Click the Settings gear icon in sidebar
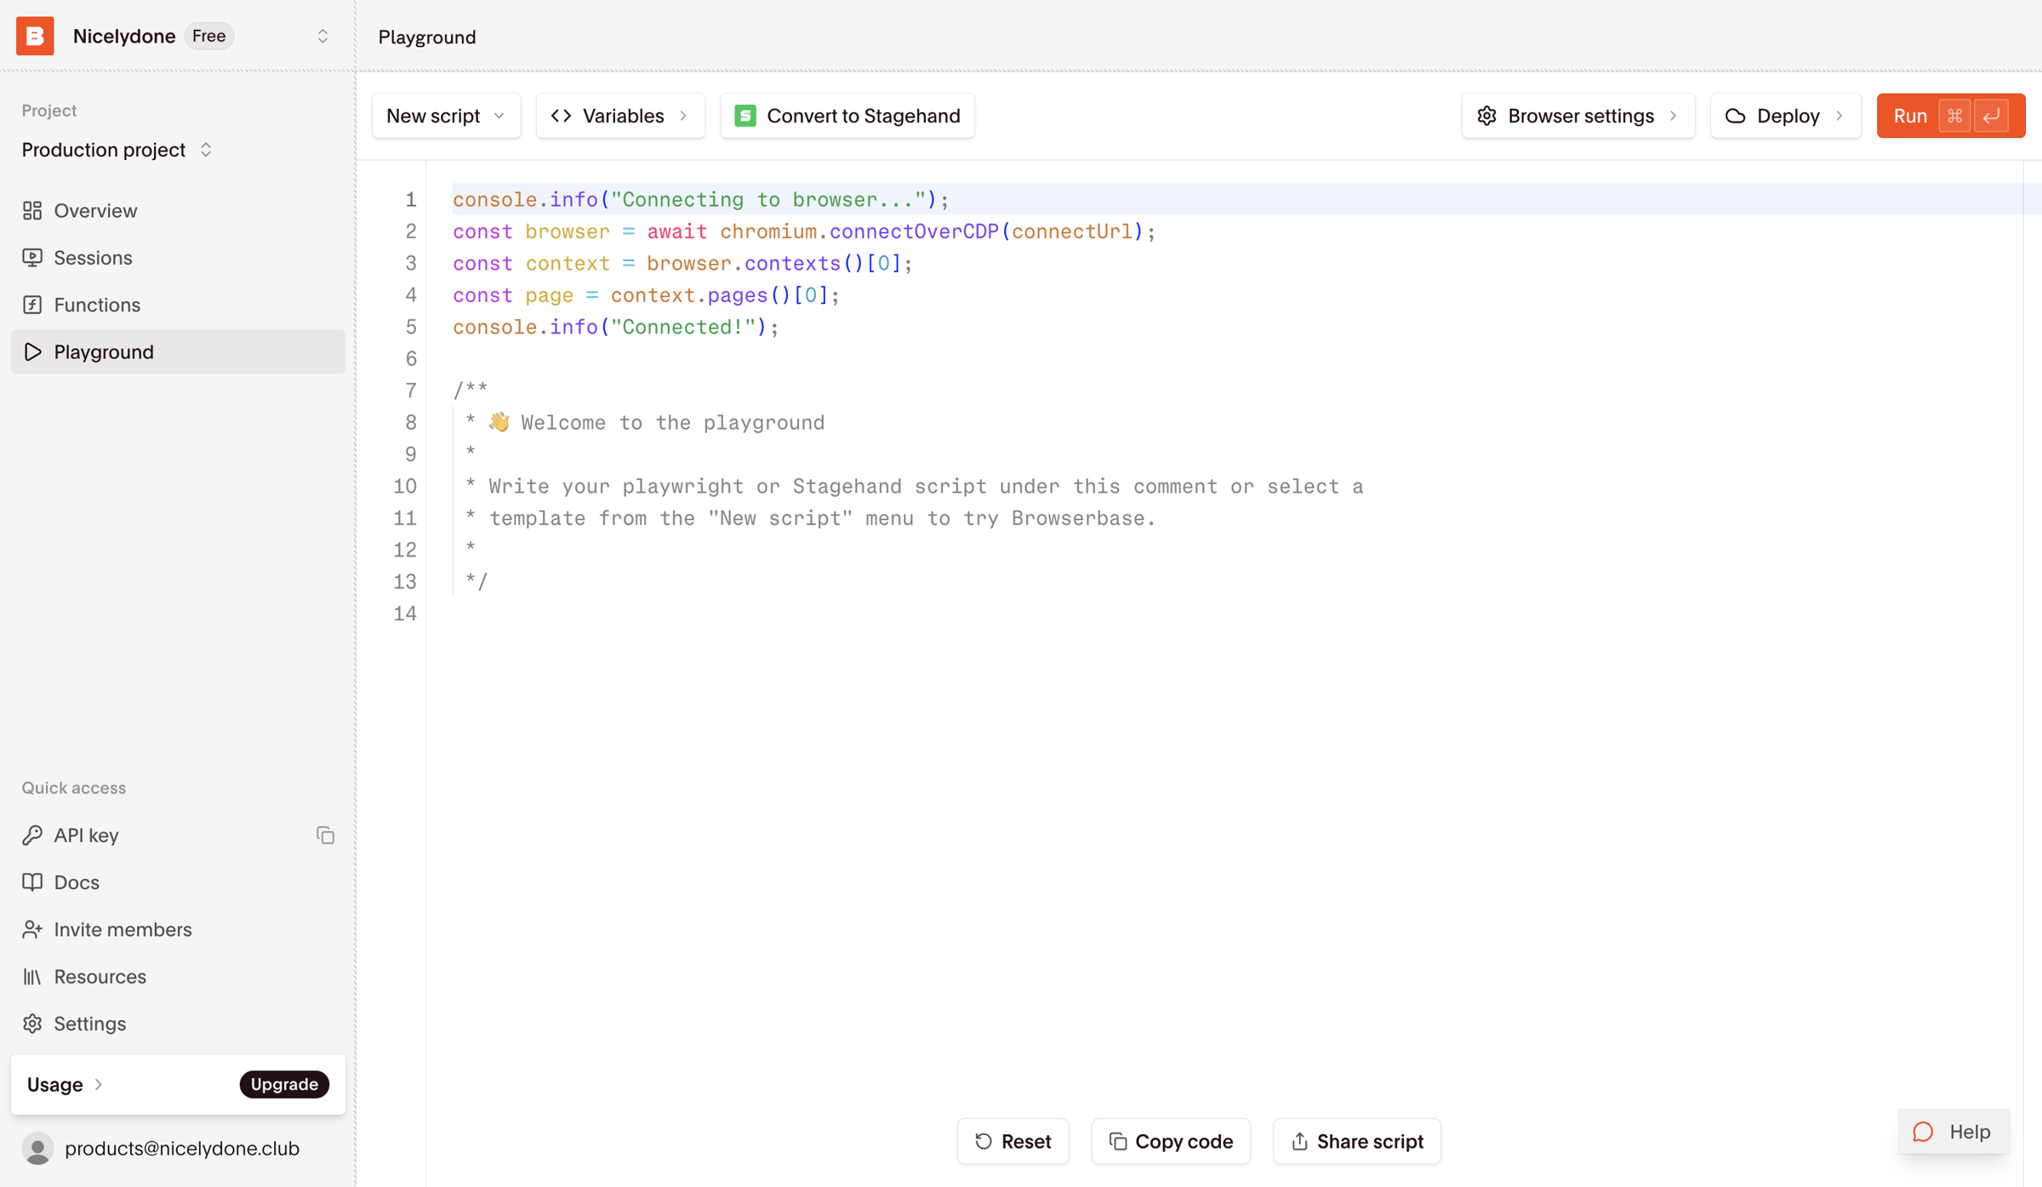Viewport: 2042px width, 1187px height. tap(32, 1024)
